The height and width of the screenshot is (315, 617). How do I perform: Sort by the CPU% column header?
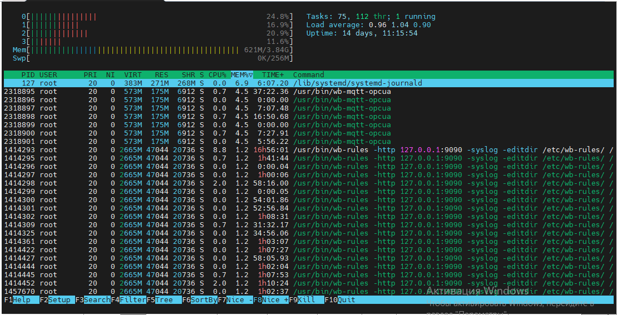[x=217, y=74]
